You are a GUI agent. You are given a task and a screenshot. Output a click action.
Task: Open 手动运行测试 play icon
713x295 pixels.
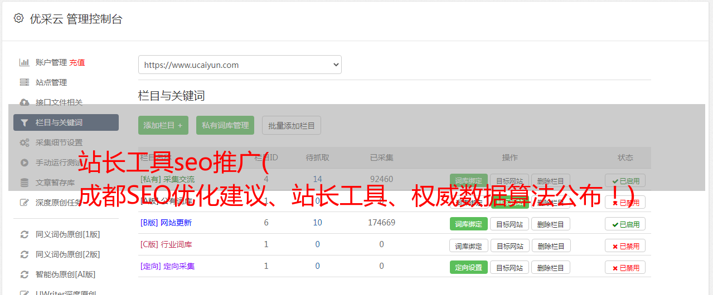click(25, 163)
